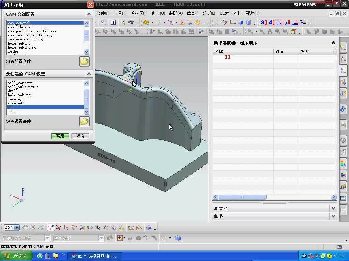Select mill_contour CAM setup
349x261 pixels.
point(45,83)
